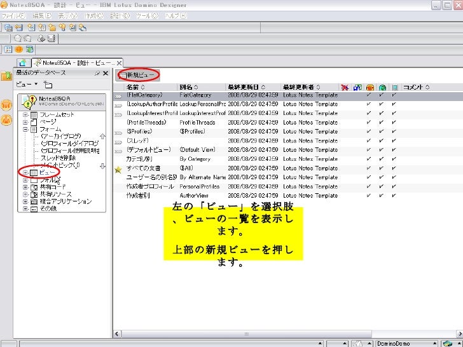Select the カテゴリ別 view row
463x347 pixels.
coord(288,159)
